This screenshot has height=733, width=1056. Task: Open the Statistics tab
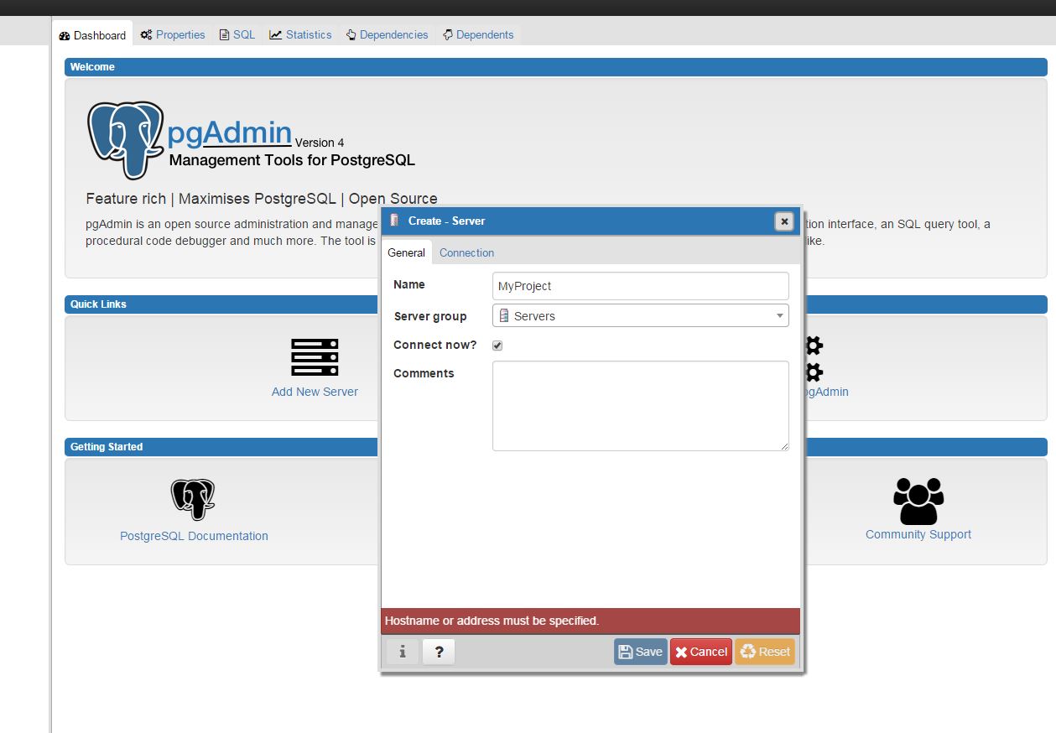[x=300, y=34]
